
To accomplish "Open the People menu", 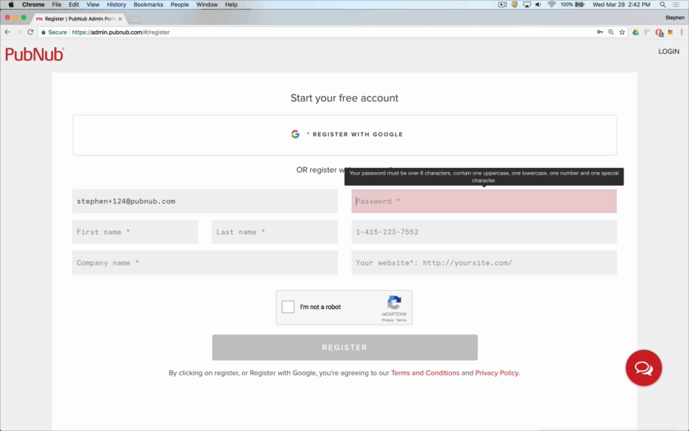I will [x=180, y=4].
